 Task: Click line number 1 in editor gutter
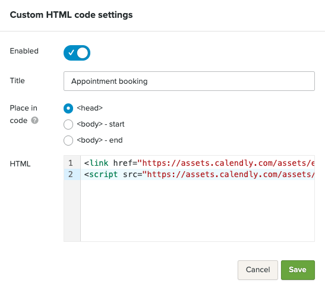coord(71,163)
